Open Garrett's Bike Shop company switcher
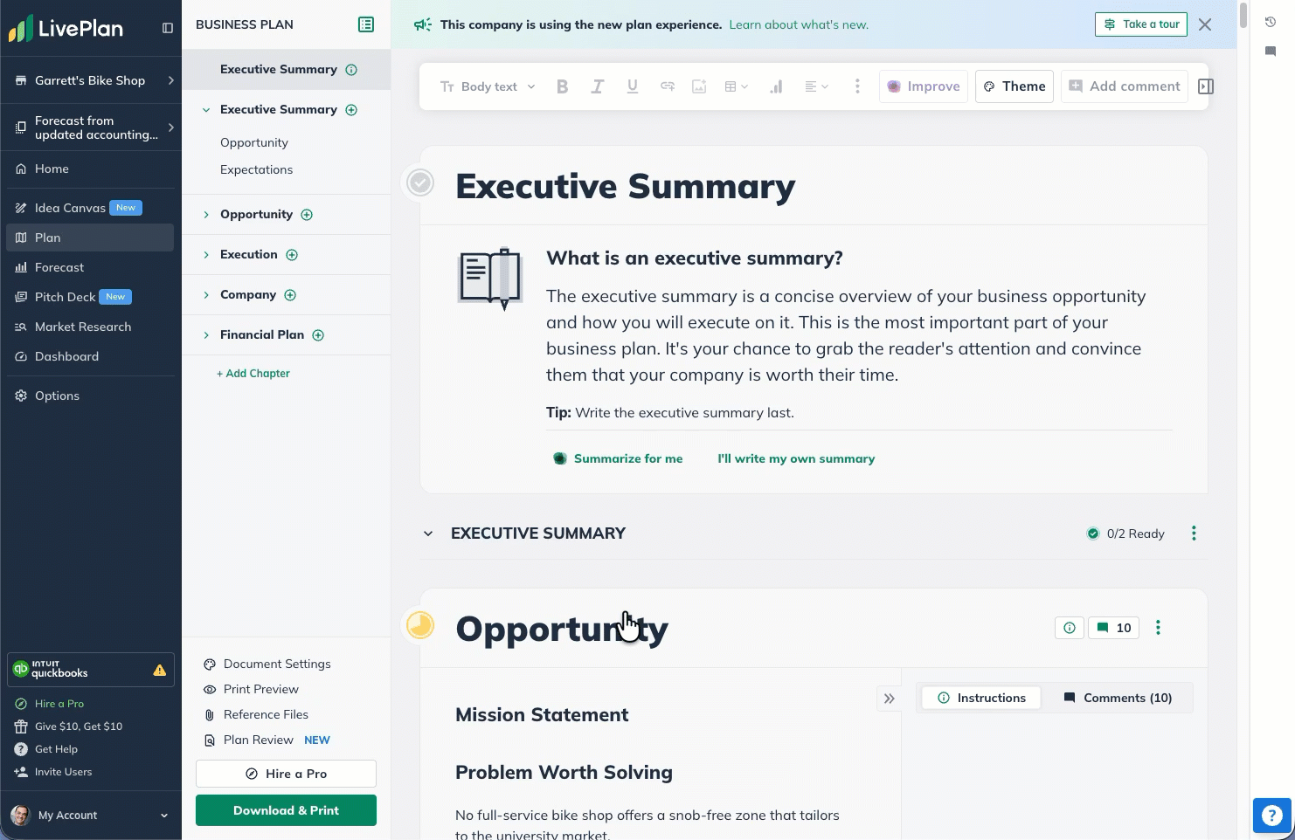This screenshot has width=1295, height=840. [91, 80]
